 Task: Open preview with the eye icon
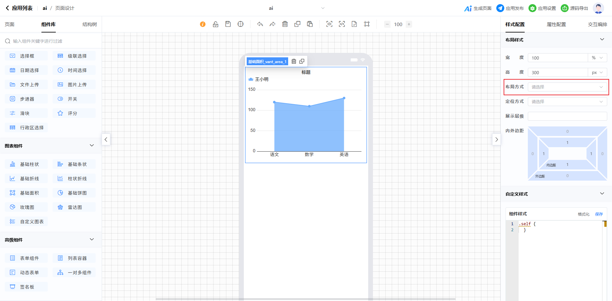tap(329, 24)
